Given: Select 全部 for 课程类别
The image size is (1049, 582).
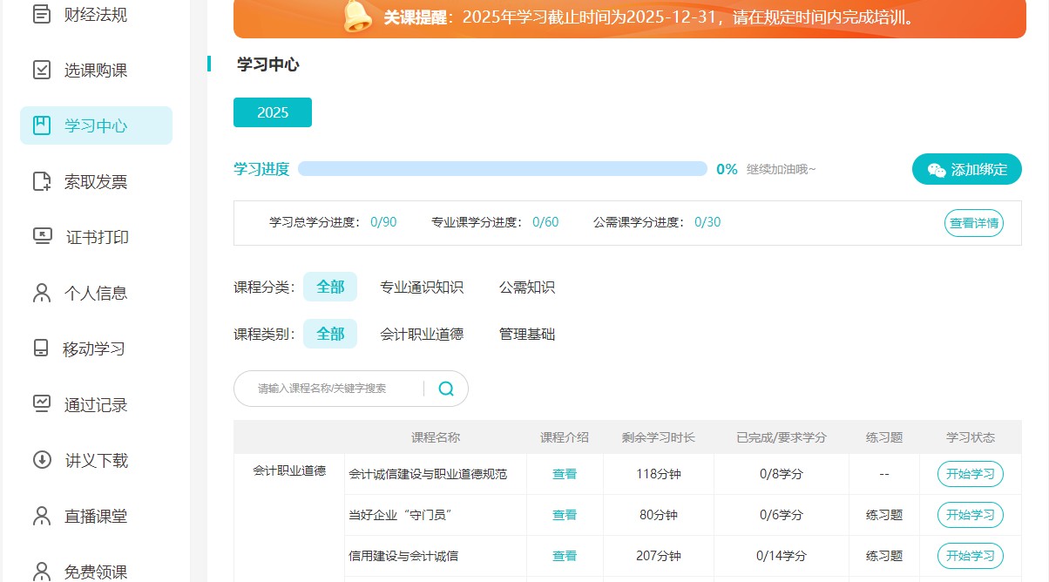Looking at the screenshot, I should (330, 334).
